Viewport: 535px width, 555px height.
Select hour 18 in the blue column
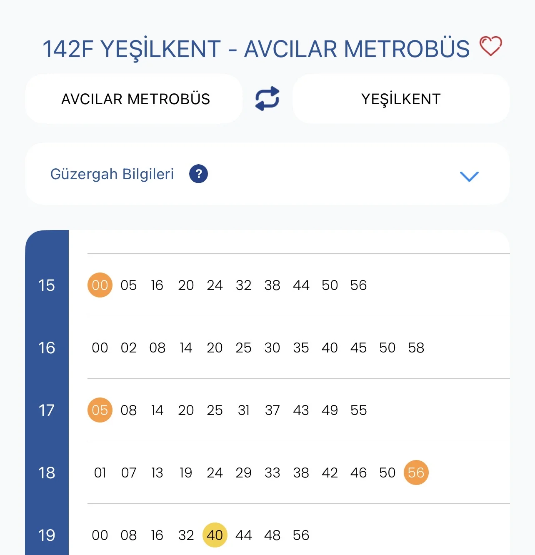click(x=47, y=472)
